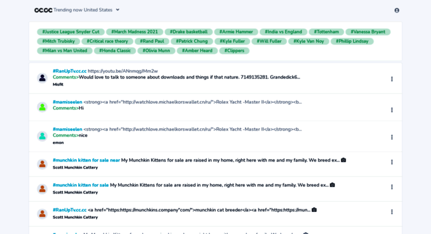
Task: Click avatar beside munchkin cat breeder post
Action: tap(42, 214)
